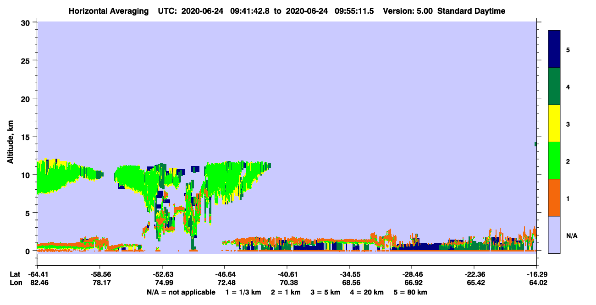This screenshot has height=305, width=596.
Task: Click the colorbar label 2
Action: pos(568,161)
